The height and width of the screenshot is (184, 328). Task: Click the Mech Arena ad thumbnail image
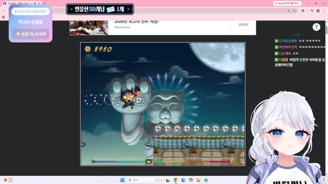point(89,28)
